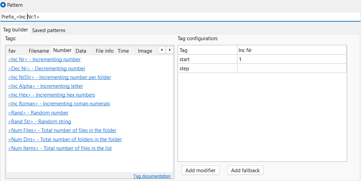
Task: Open the Time tags tab
Action: coord(126,51)
